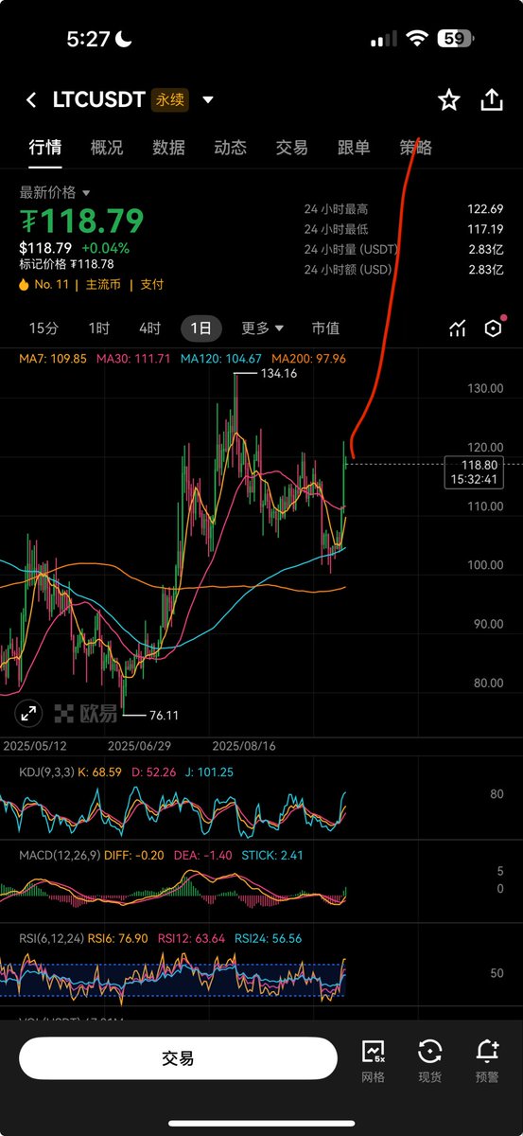523x1136 pixels.
Task: Open the trading pair dropdown triangle
Action: point(208,100)
